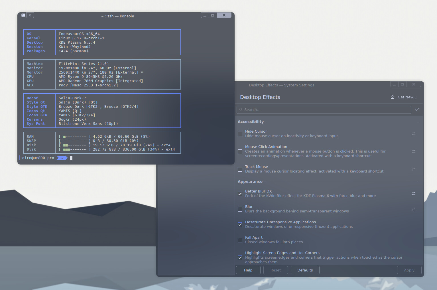
Task: Click the Get New... button
Action: coord(404,97)
